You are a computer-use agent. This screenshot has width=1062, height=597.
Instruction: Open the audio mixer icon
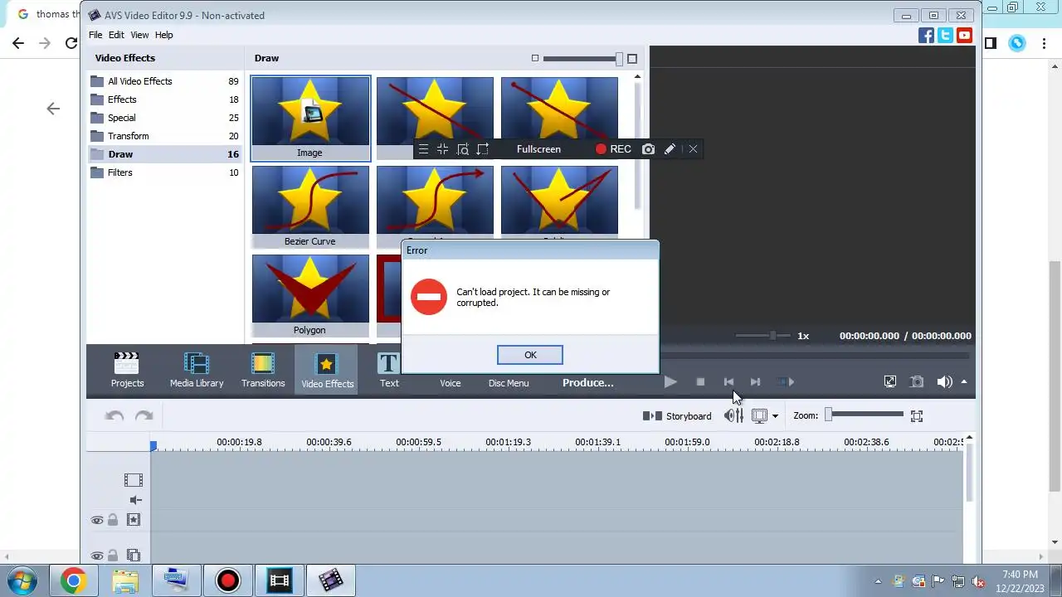point(733,415)
